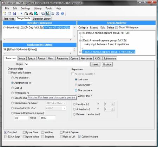Select Between n and m repetition
158x147 pixels.
74,114
